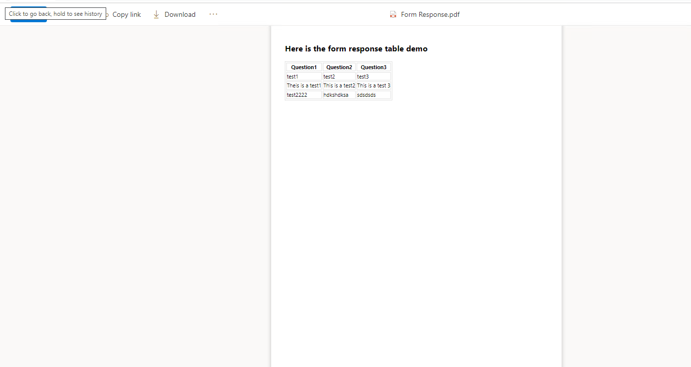Screen dimensions: 691x367
Task: Click the toolbar area near Copy link
Action: coord(126,14)
